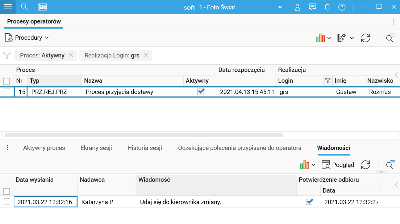Switch to the Aktywny proces tab
Screen dimensions: 400x224
pyautogui.click(x=44, y=148)
